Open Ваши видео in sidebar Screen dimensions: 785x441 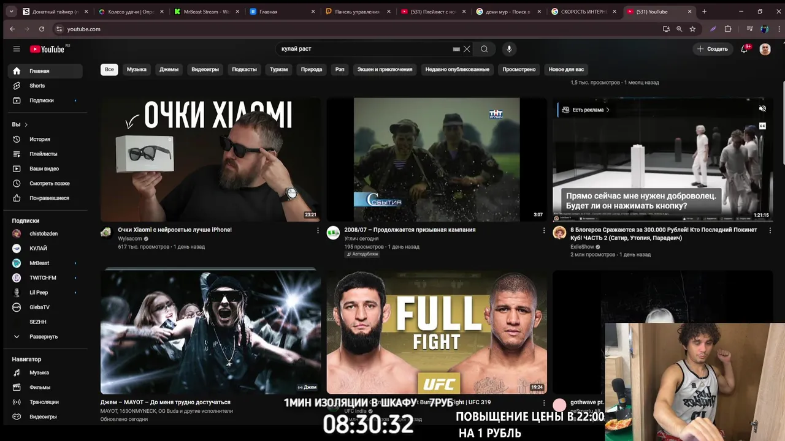tap(45, 168)
